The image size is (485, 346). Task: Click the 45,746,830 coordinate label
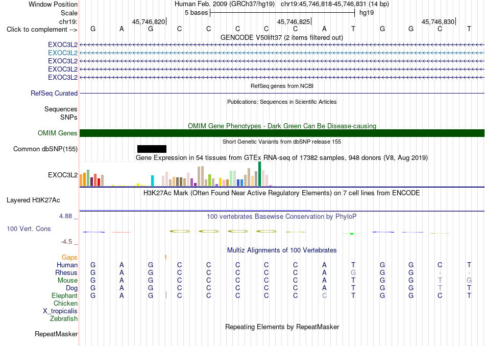(x=438, y=21)
